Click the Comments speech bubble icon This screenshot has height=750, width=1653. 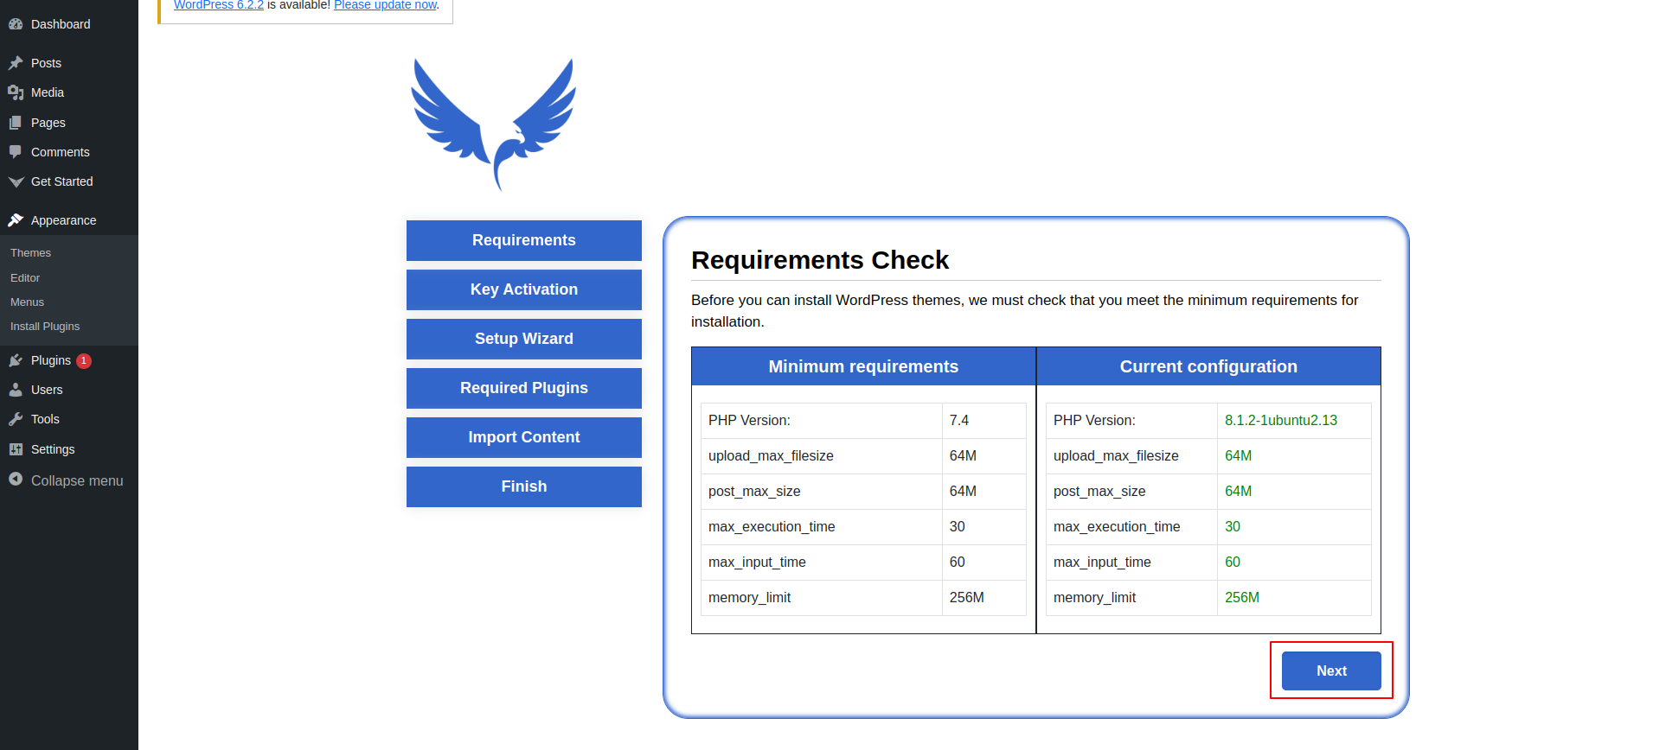(16, 152)
